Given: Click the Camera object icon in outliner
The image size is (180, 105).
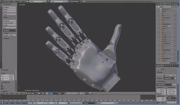Looking at the screenshot, I should [161, 26].
